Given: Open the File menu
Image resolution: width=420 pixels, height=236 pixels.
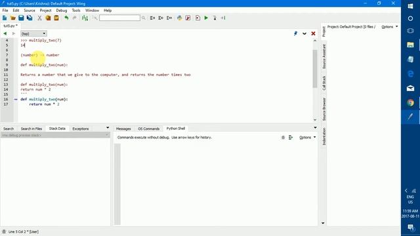Looking at the screenshot, I should point(5,10).
